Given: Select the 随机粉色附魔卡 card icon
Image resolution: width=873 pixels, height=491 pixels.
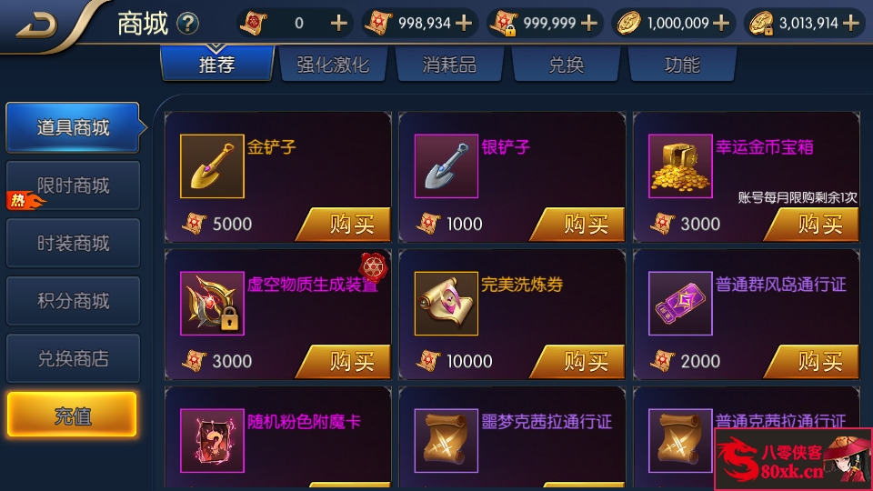Looking at the screenshot, I should point(212,441).
